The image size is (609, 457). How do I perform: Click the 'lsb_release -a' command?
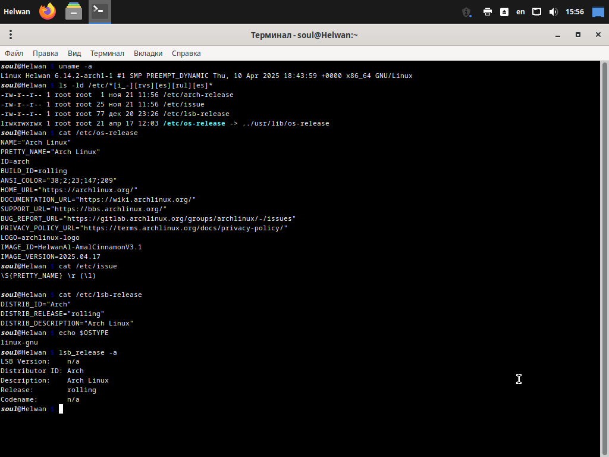coord(88,352)
